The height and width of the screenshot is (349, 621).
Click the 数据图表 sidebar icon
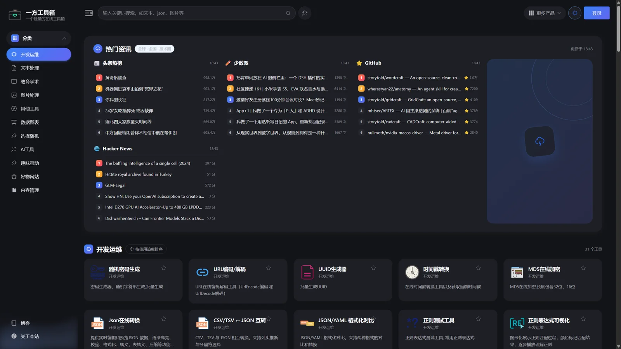(14, 122)
